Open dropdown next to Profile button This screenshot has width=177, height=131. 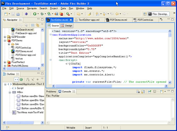point(52,14)
